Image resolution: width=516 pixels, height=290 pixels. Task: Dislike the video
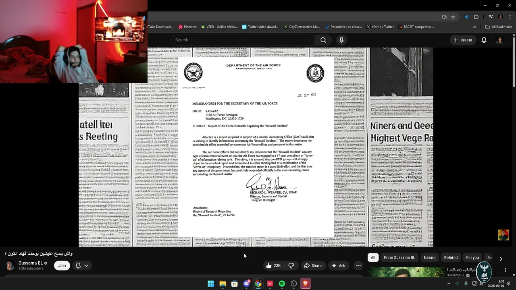[291, 265]
